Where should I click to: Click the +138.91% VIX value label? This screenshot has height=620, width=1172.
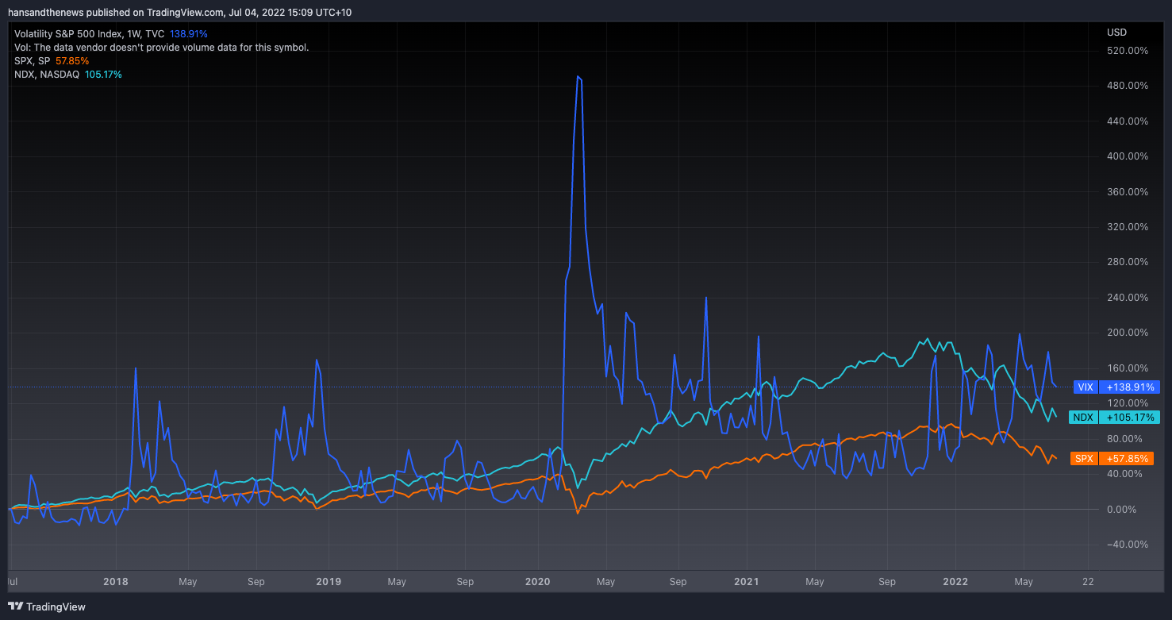(1129, 387)
